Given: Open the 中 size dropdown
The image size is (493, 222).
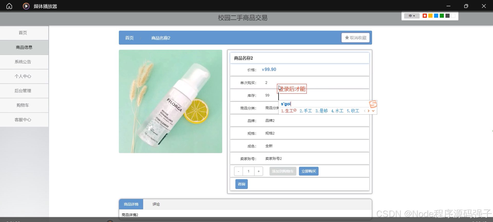Looking at the screenshot, I should tap(412, 16).
